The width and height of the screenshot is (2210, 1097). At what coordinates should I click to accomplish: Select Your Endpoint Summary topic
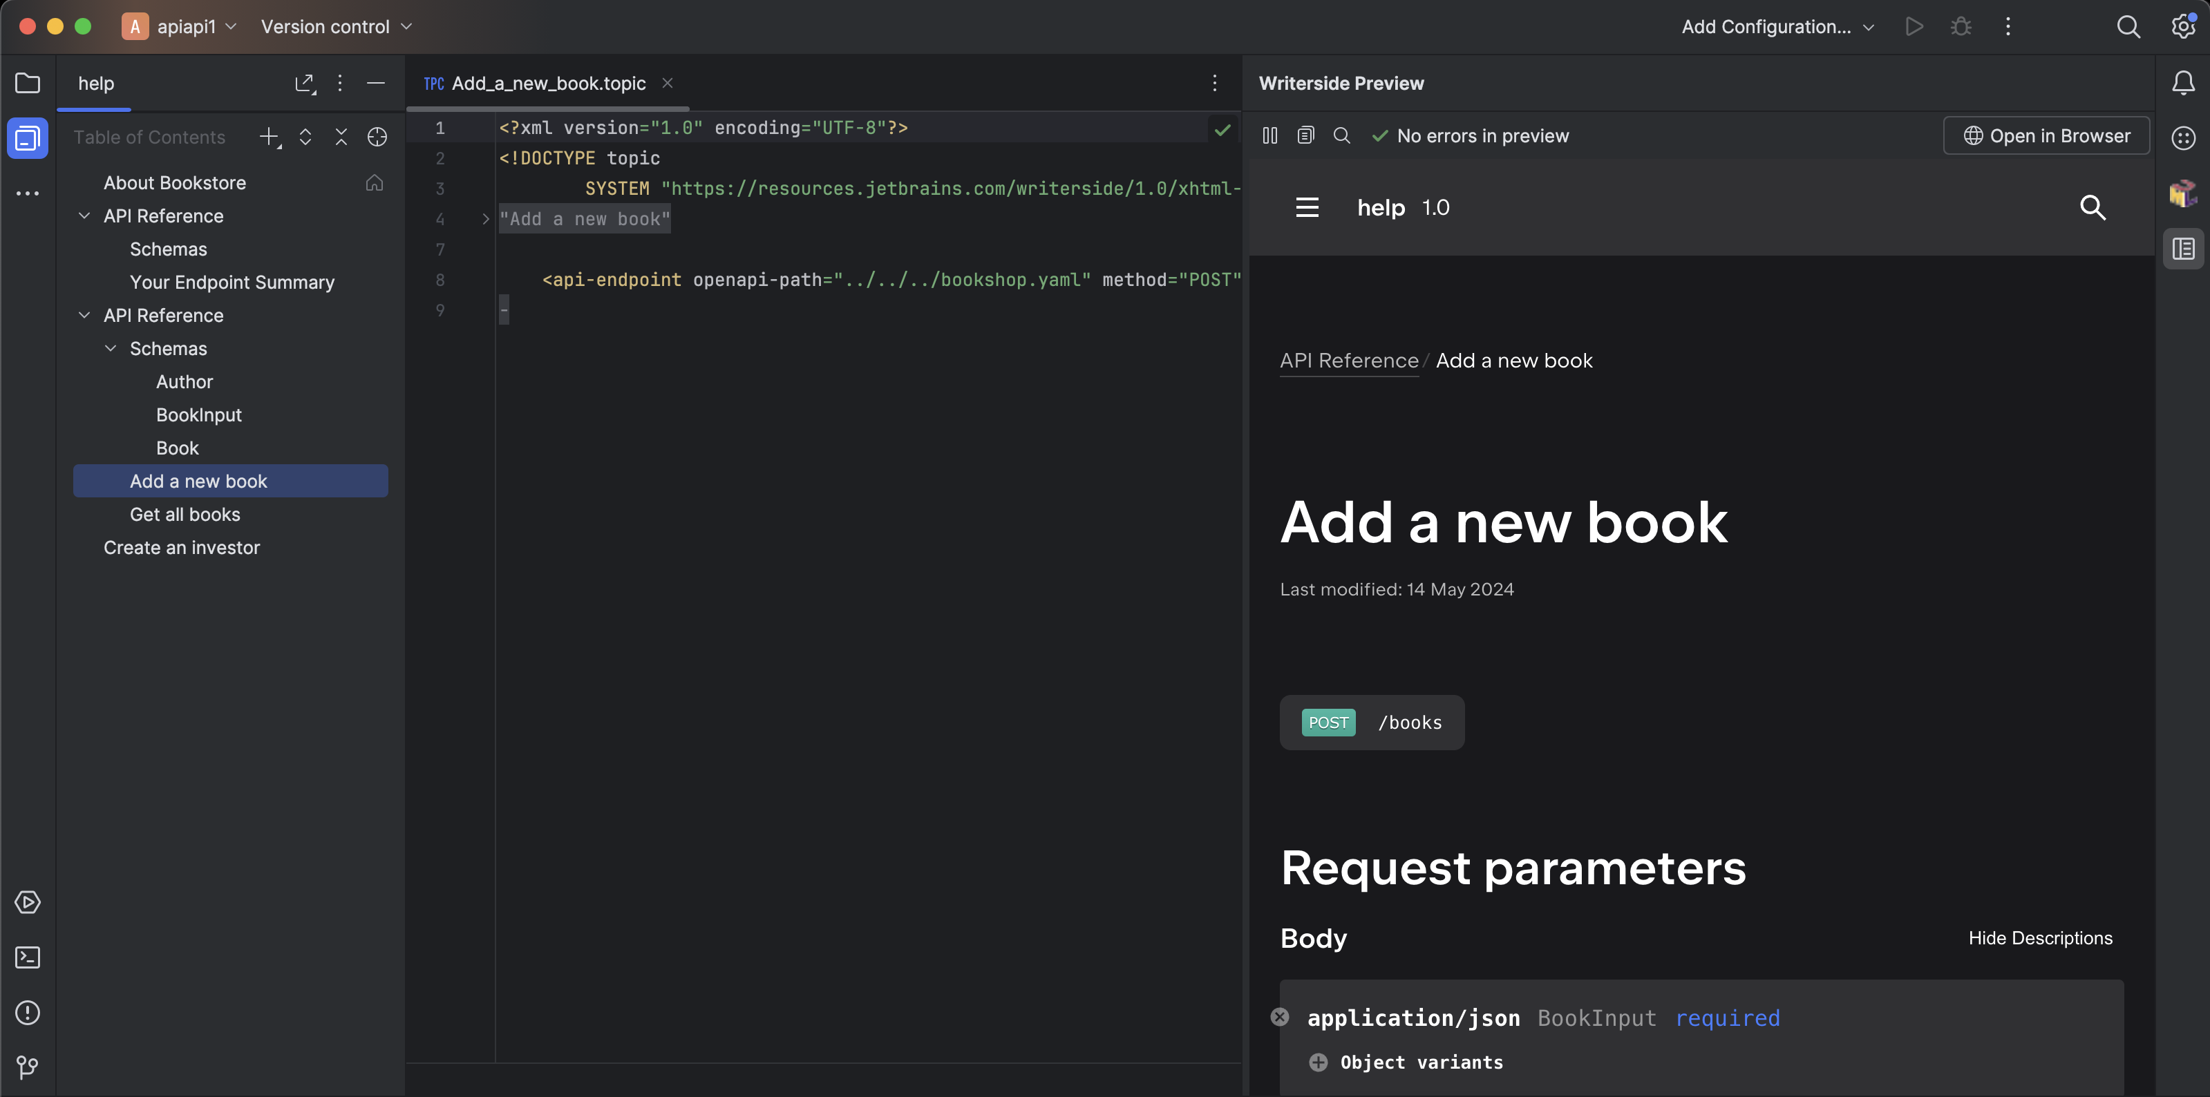point(232,282)
